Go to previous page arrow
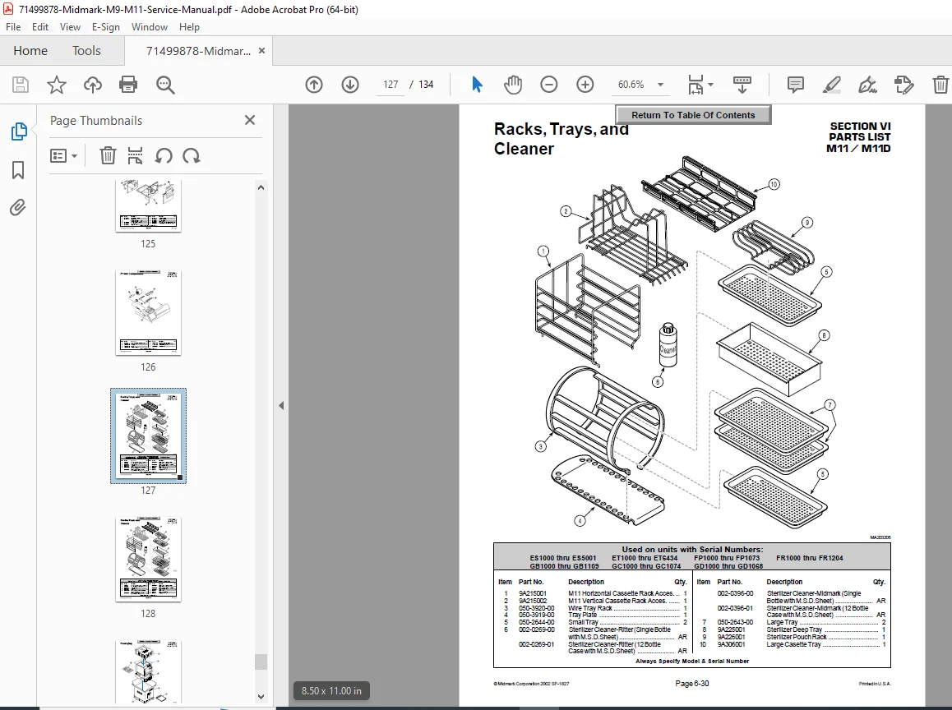This screenshot has width=952, height=710. coord(314,85)
